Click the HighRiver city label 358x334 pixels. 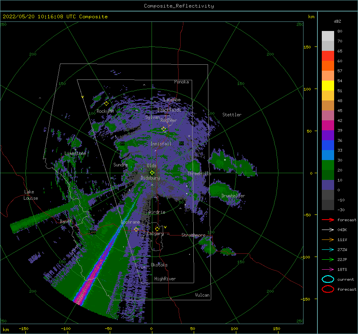pyautogui.click(x=165, y=279)
